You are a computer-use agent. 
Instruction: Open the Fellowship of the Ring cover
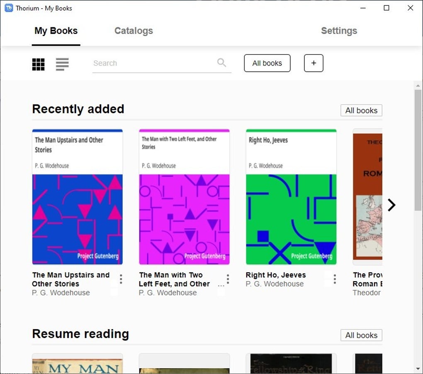click(291, 364)
